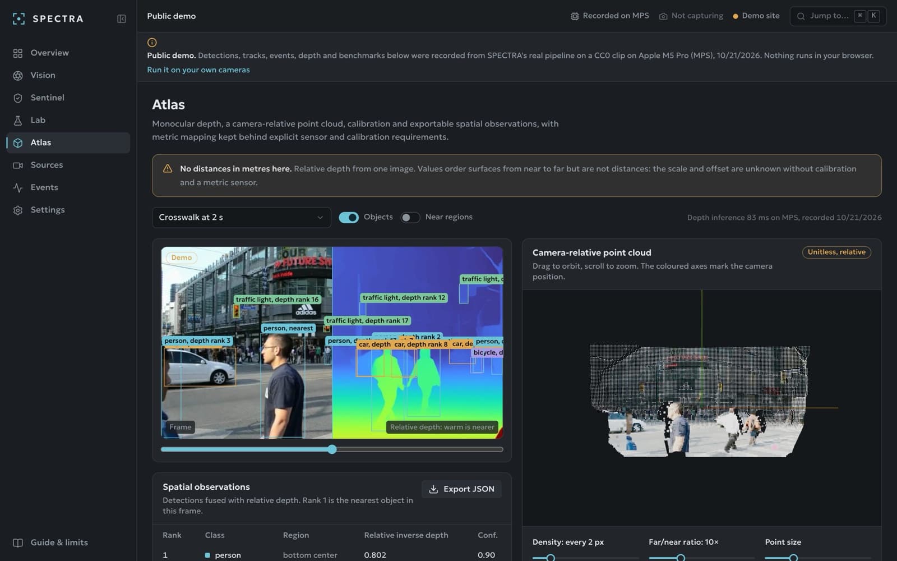
Task: Click the Sentinel shield icon
Action: (18, 98)
